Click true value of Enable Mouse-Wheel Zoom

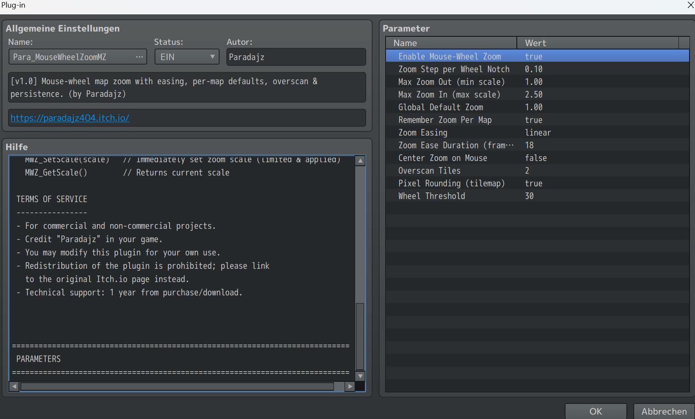point(533,56)
